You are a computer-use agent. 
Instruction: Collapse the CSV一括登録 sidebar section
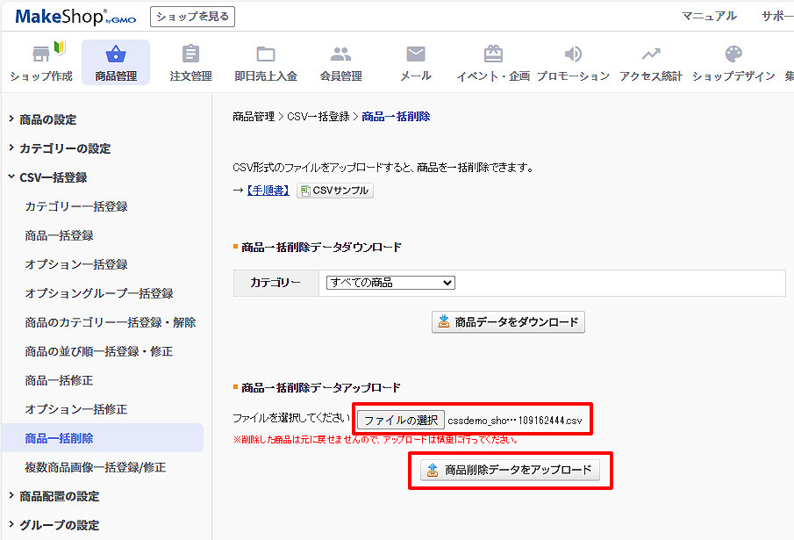[53, 177]
